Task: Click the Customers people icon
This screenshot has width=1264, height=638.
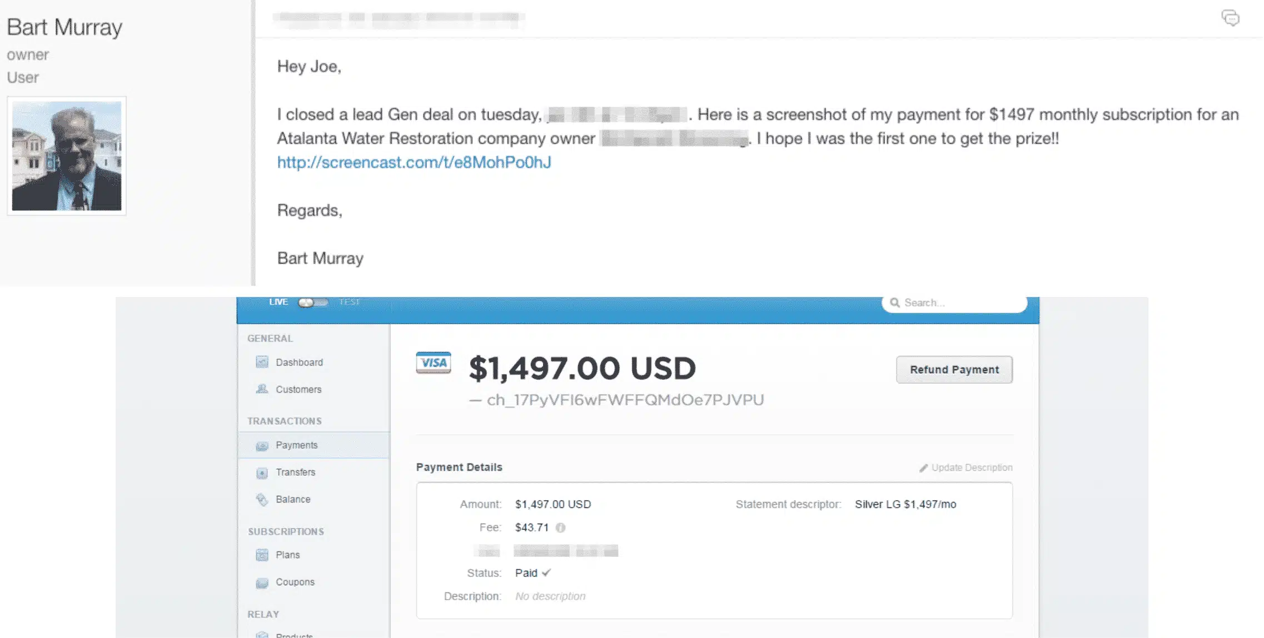Action: [x=262, y=389]
